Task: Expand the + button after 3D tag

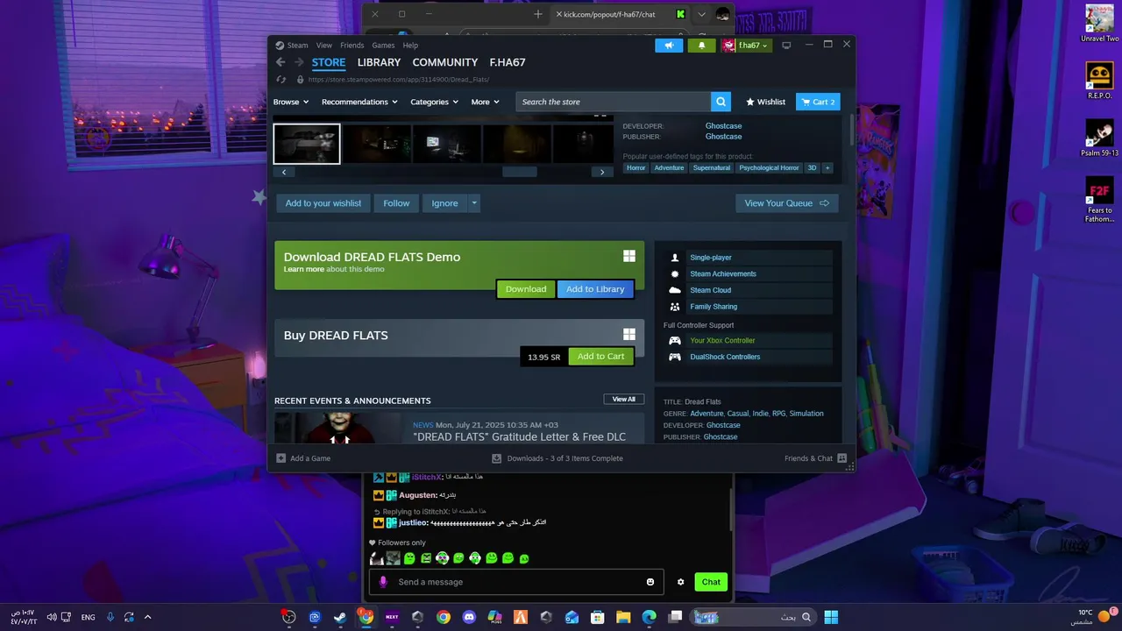Action: pyautogui.click(x=827, y=167)
